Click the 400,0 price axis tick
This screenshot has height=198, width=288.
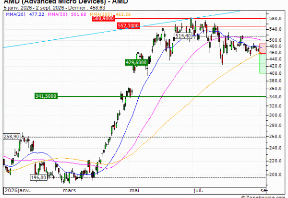[275, 73]
